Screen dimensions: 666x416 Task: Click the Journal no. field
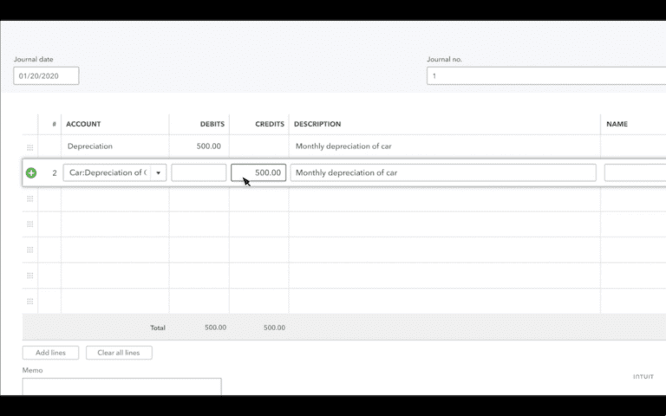tap(546, 75)
